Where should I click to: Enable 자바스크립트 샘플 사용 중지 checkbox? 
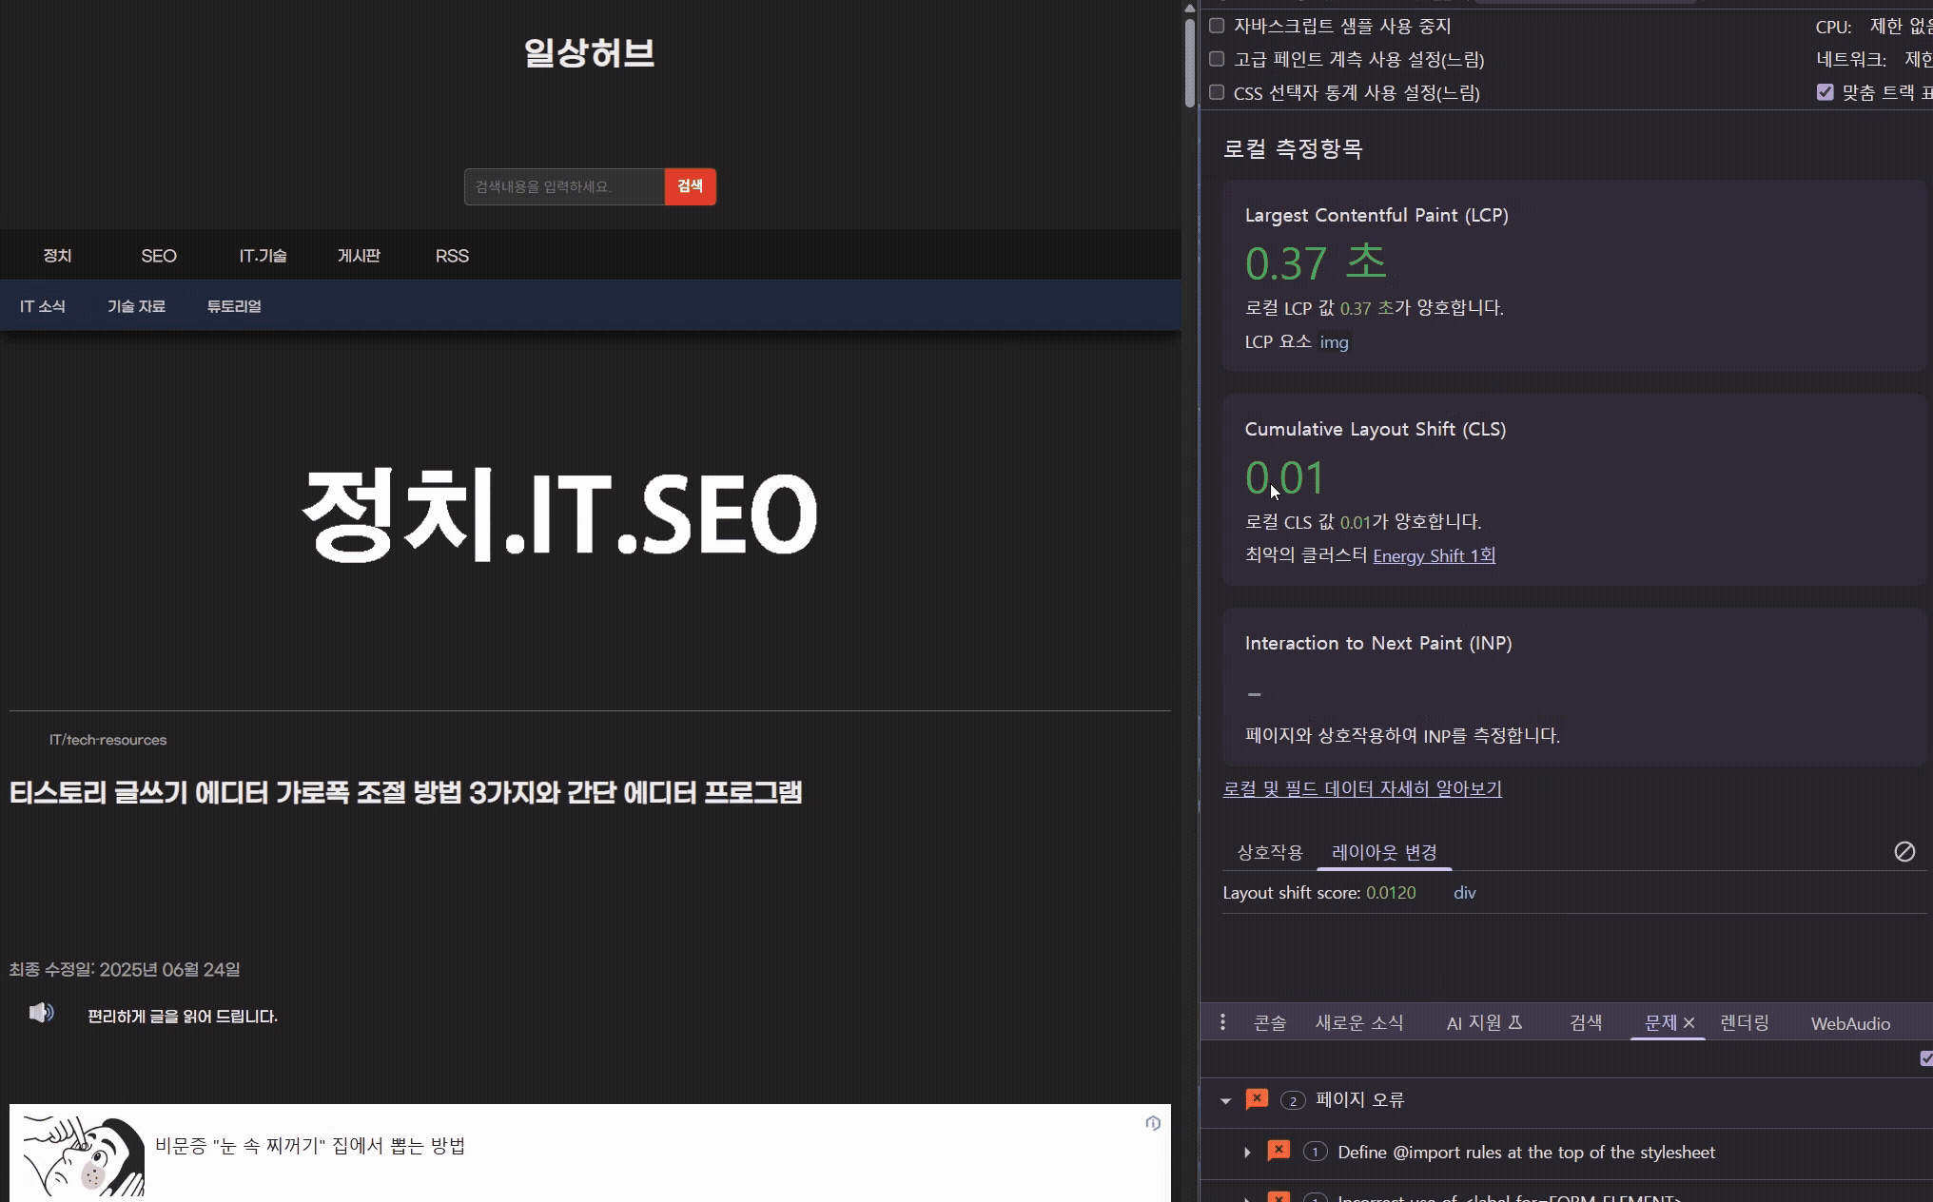(x=1217, y=26)
